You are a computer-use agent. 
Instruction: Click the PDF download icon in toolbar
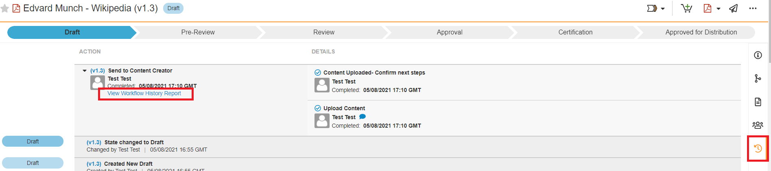point(708,9)
